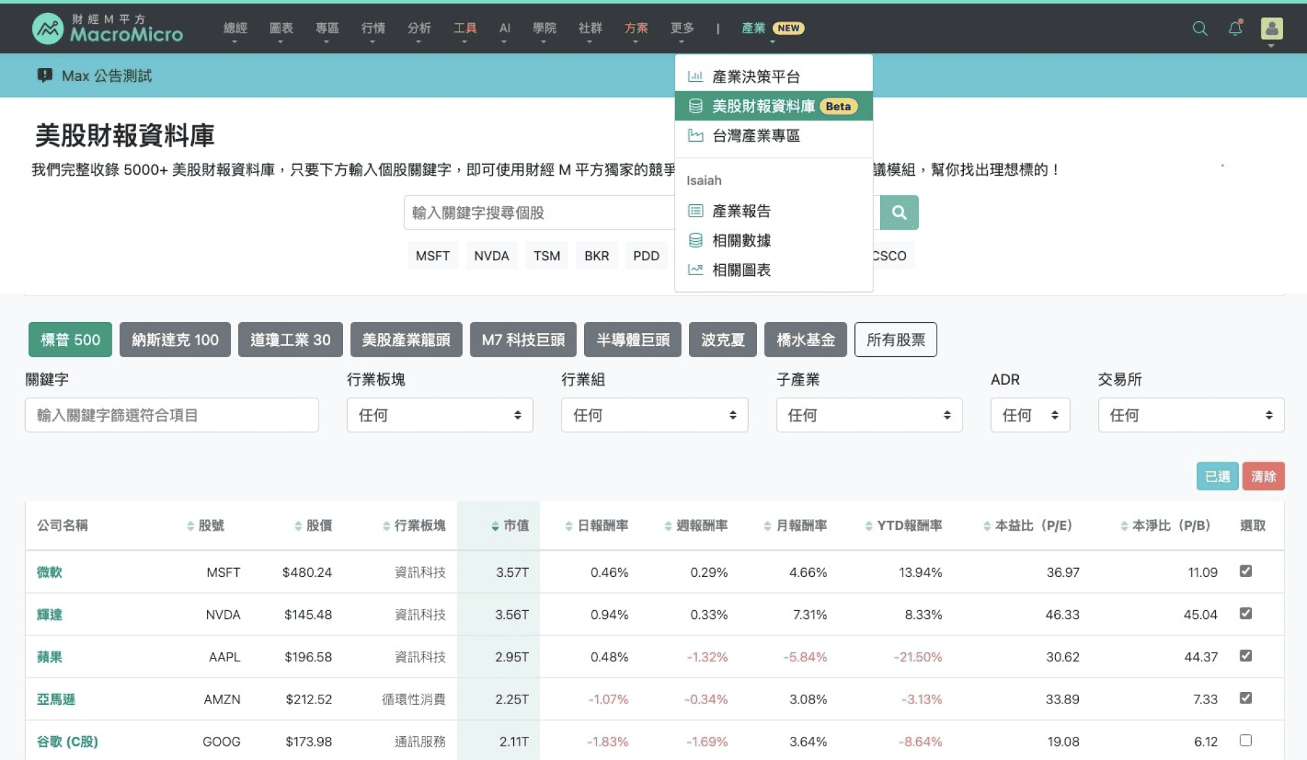This screenshot has height=760, width=1307.
Task: Expand the 總經 nav menu
Action: click(235, 29)
